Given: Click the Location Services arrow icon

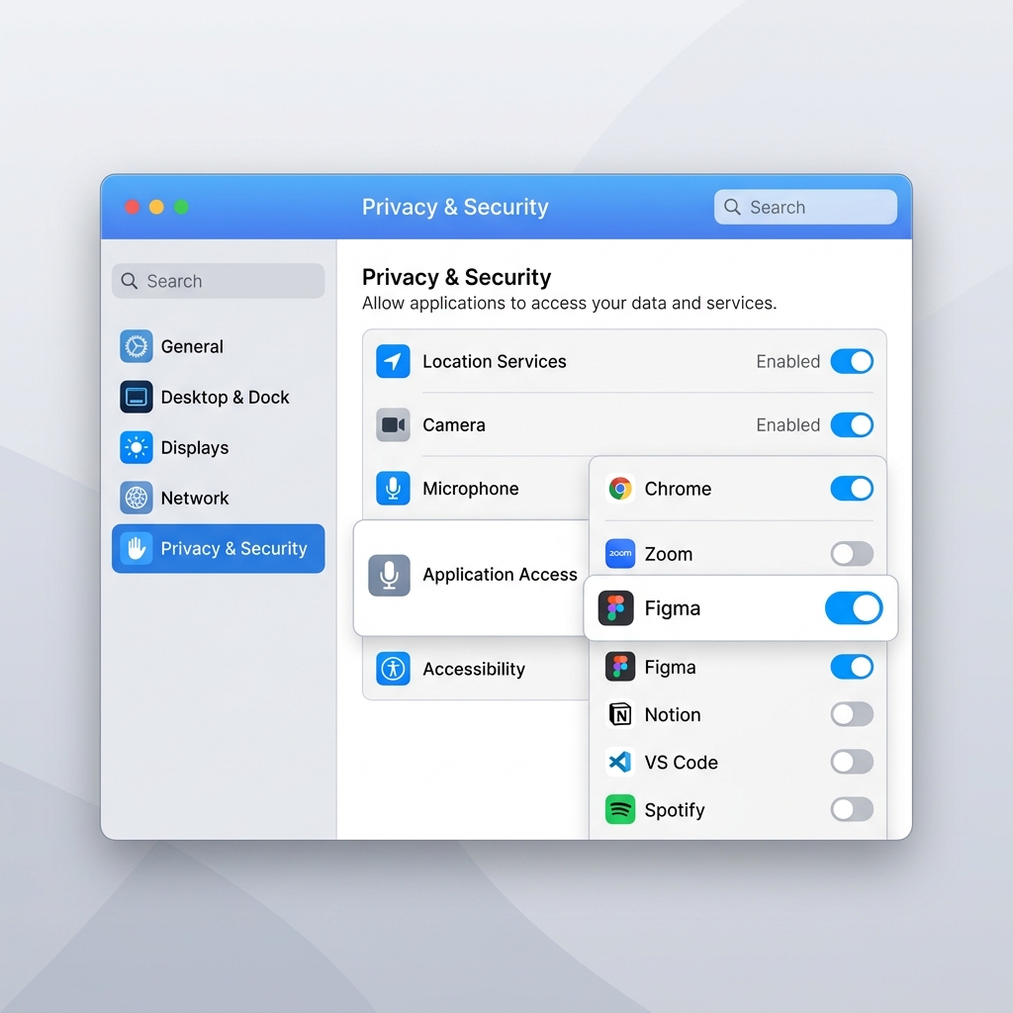Looking at the screenshot, I should pos(393,361).
